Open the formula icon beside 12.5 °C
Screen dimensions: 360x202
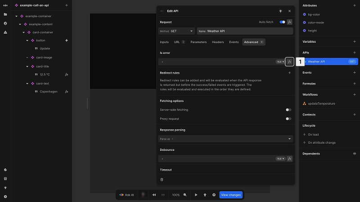click(x=67, y=75)
